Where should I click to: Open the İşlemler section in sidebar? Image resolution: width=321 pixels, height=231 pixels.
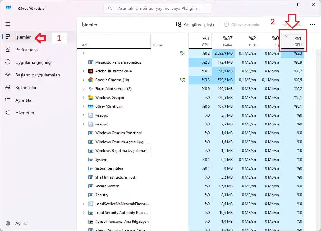coord(23,37)
